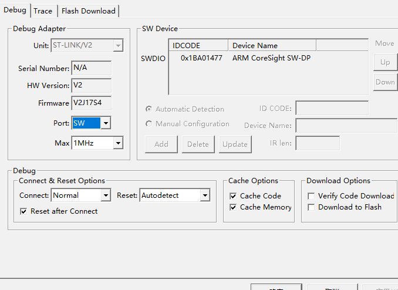The height and width of the screenshot is (290, 398).
Task: Click the selected SW port value
Action: click(86, 123)
